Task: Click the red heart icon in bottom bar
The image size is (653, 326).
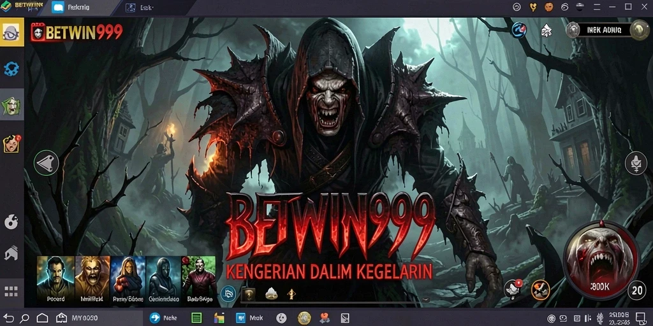Action: [325, 318]
